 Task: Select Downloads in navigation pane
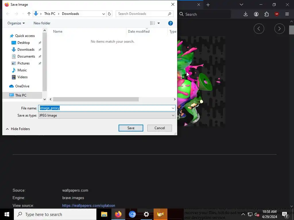tap(26, 50)
